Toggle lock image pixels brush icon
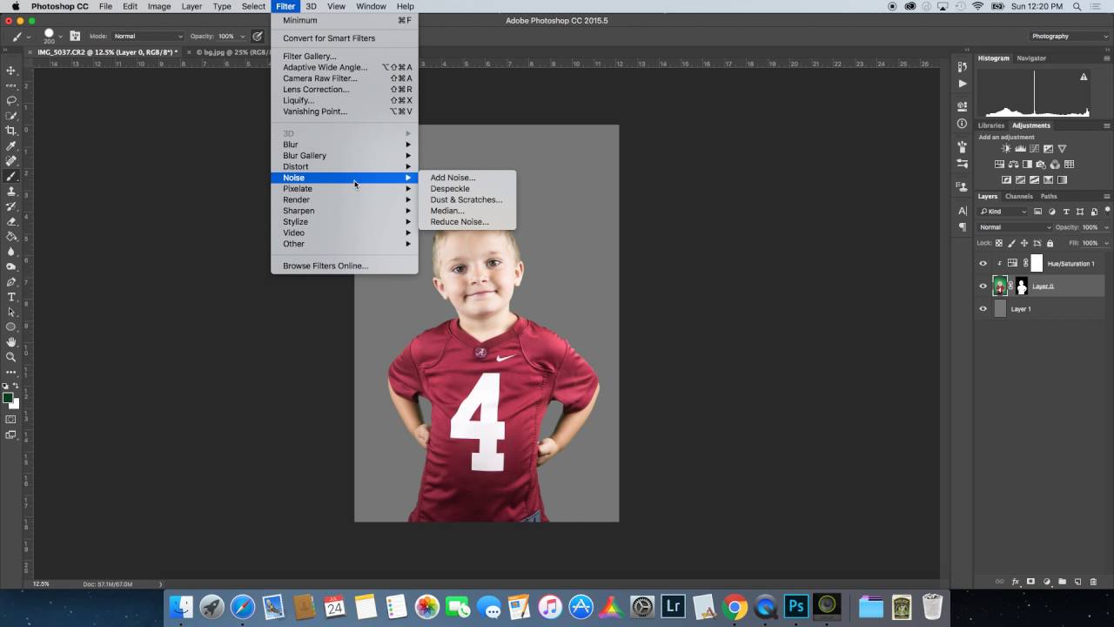The height and width of the screenshot is (627, 1114). pos(1012,243)
